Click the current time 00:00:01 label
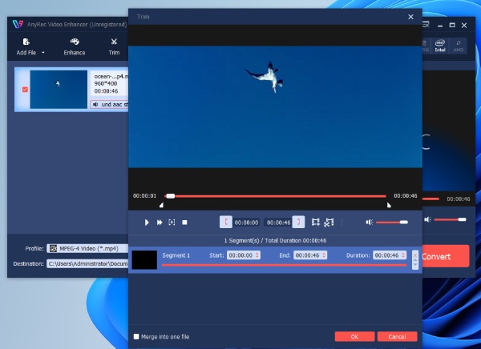The width and height of the screenshot is (481, 349). tap(144, 196)
